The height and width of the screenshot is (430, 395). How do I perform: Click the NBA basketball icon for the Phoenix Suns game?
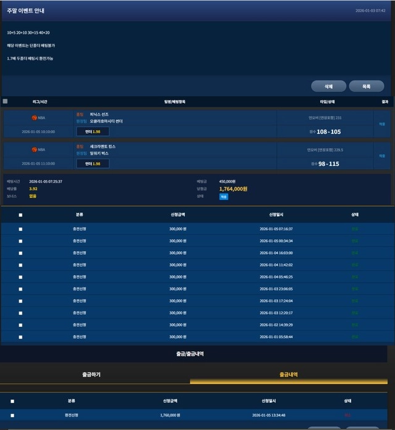tap(35, 117)
